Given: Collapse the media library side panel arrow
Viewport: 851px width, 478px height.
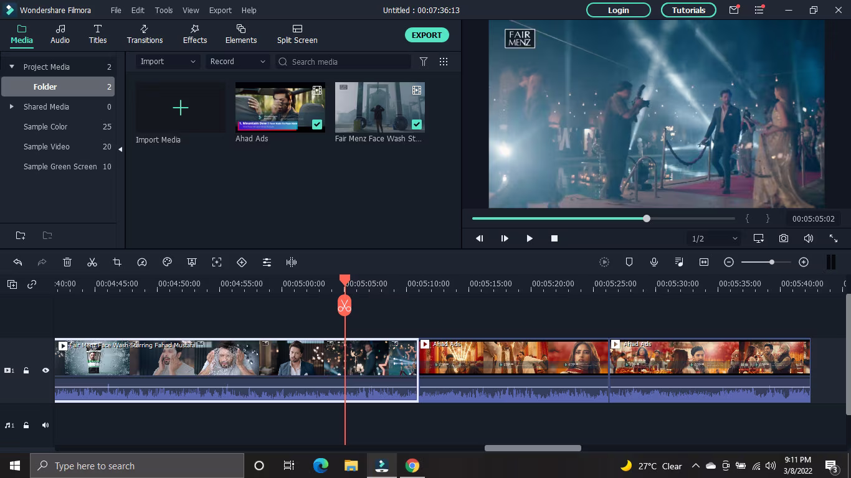Looking at the screenshot, I should 120,149.
